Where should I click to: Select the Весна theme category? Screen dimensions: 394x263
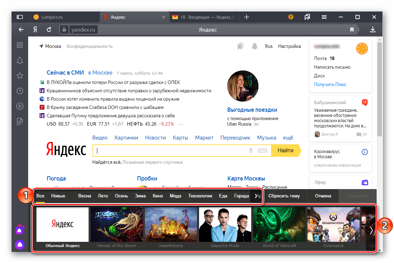84,196
